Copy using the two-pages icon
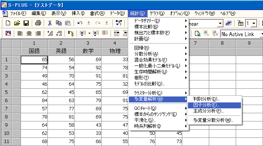This screenshot has width=263, height=146. pyautogui.click(x=59, y=23)
